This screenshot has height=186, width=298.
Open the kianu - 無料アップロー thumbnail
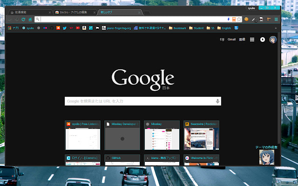point(162,160)
